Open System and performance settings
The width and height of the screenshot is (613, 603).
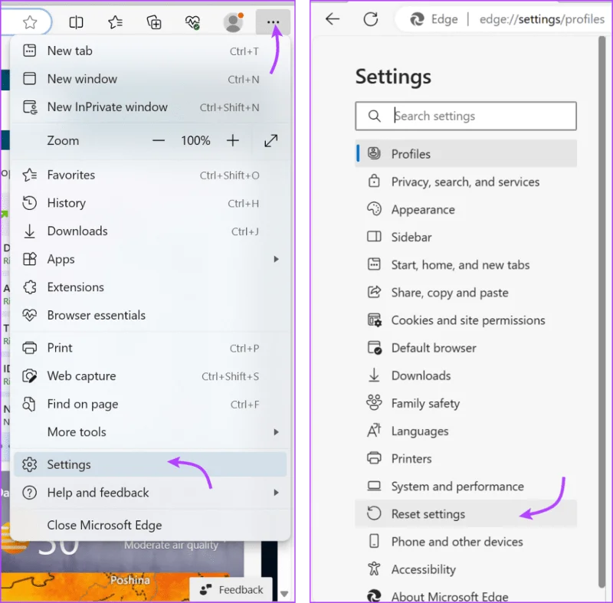466,486
